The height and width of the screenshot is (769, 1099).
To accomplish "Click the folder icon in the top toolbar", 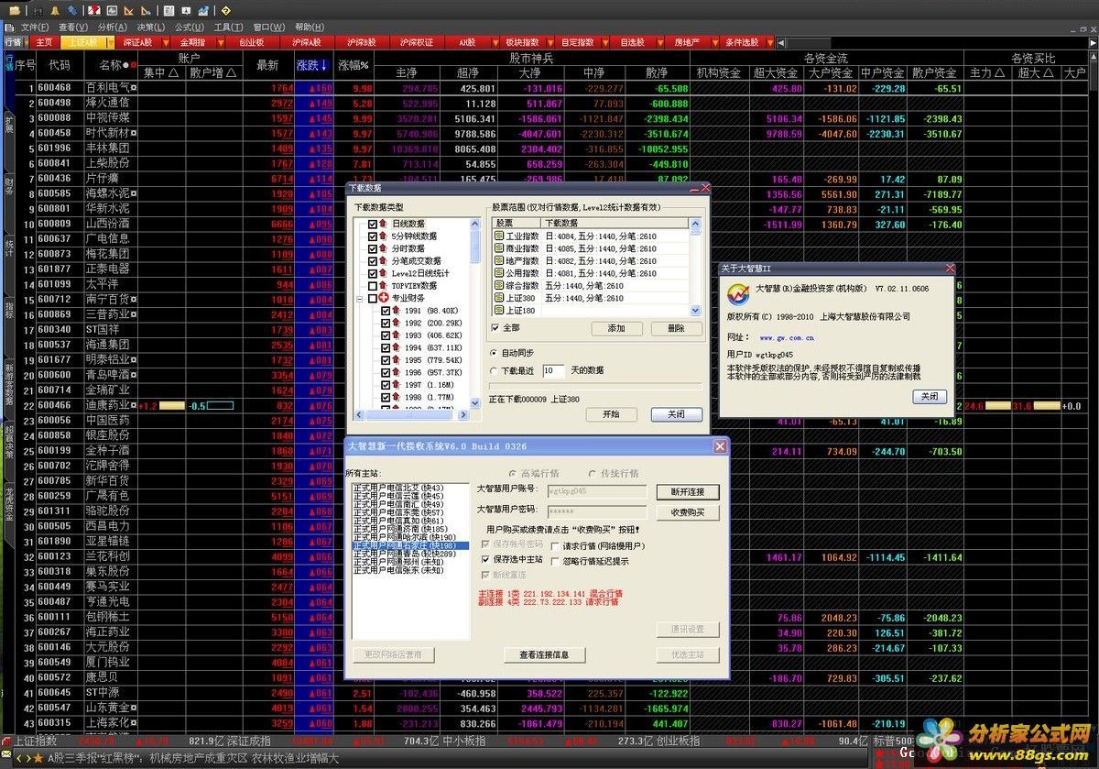I will pyautogui.click(x=14, y=10).
